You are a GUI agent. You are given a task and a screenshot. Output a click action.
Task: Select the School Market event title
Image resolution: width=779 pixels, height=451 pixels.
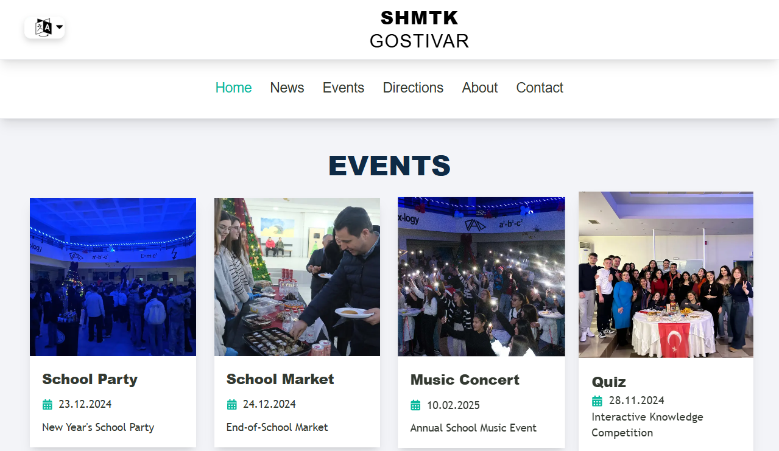coord(280,379)
